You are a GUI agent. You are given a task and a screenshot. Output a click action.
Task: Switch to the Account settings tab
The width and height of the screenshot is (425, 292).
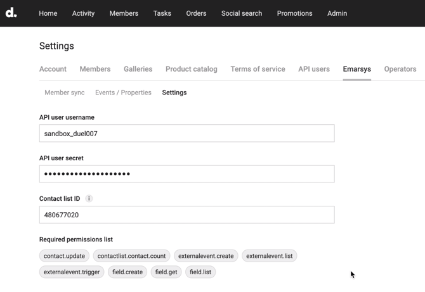coord(53,69)
